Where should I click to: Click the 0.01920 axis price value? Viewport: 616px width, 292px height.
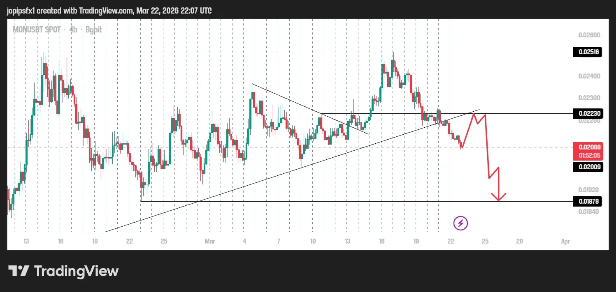(588, 190)
